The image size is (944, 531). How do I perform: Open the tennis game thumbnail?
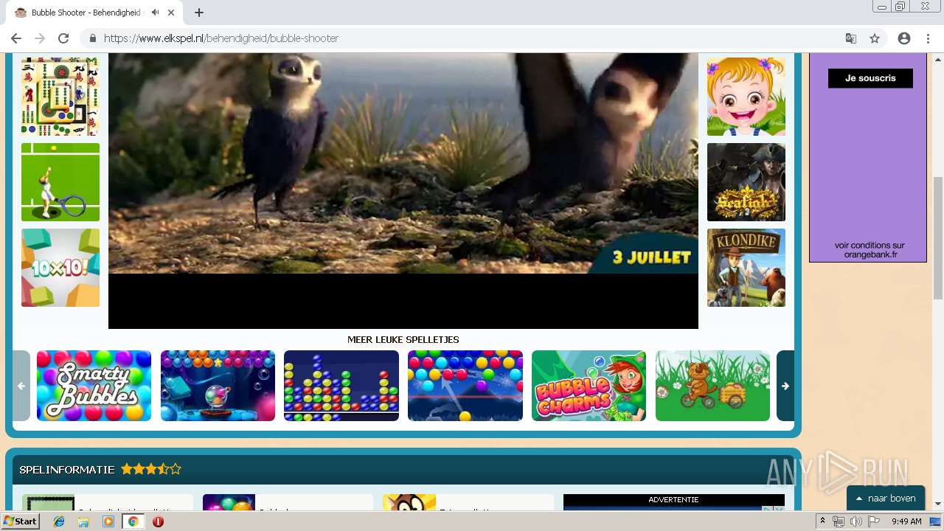[x=60, y=182]
